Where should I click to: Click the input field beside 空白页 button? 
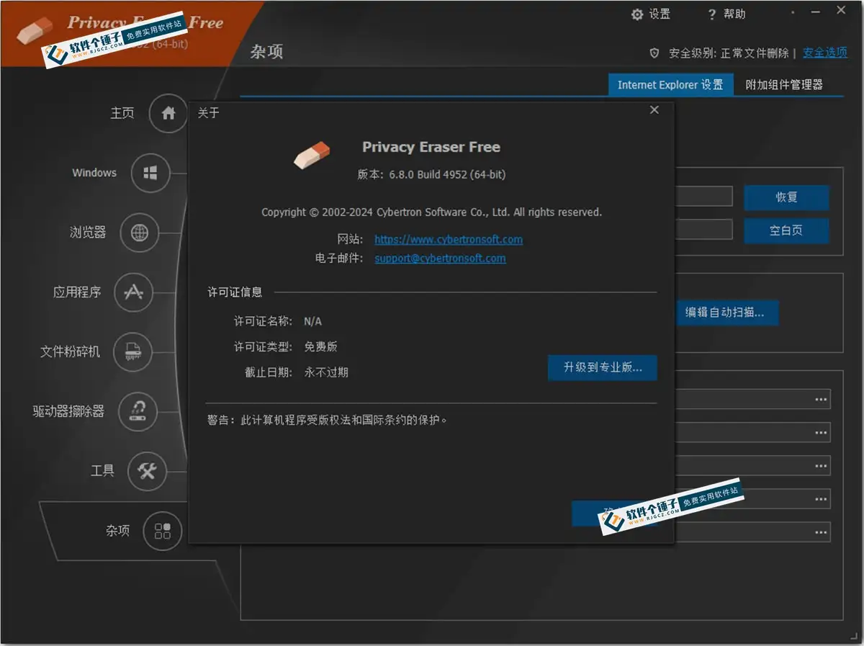pyautogui.click(x=703, y=230)
